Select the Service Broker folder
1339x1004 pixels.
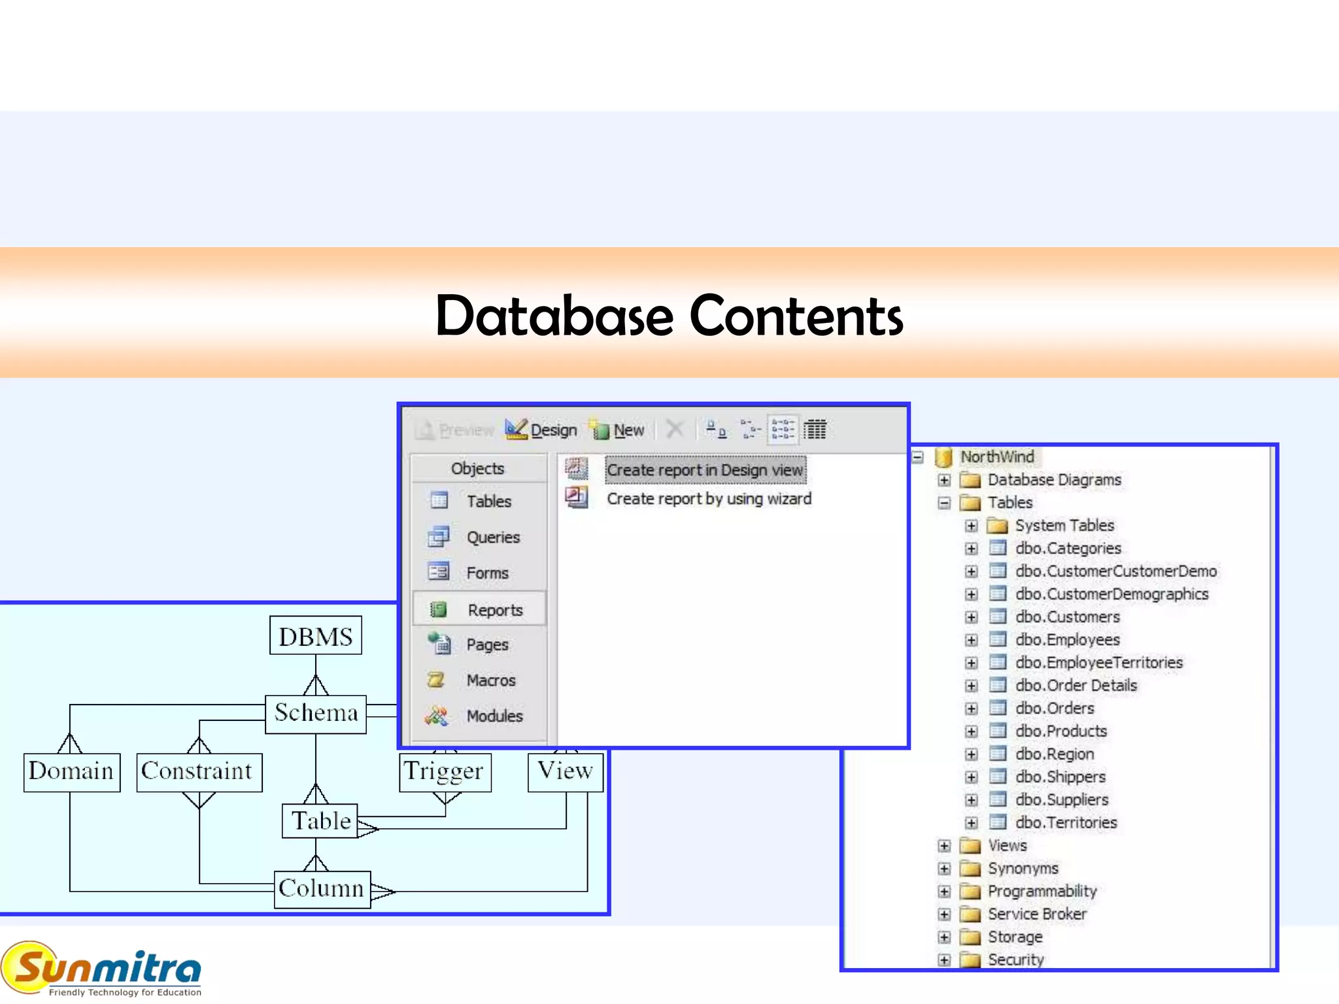(x=1038, y=914)
